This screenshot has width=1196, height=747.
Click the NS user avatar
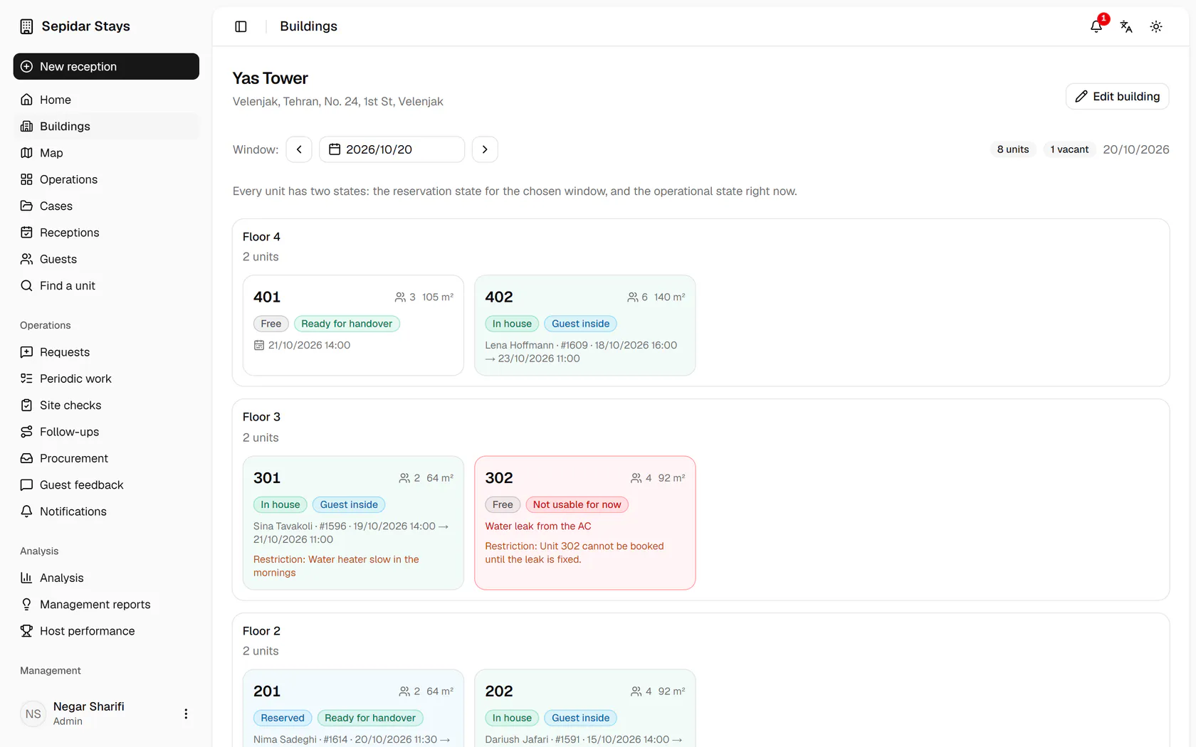pos(33,714)
